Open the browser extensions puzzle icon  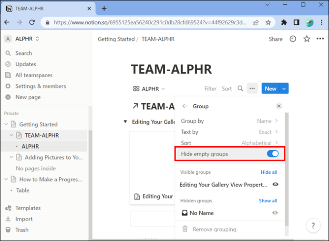click(x=284, y=22)
